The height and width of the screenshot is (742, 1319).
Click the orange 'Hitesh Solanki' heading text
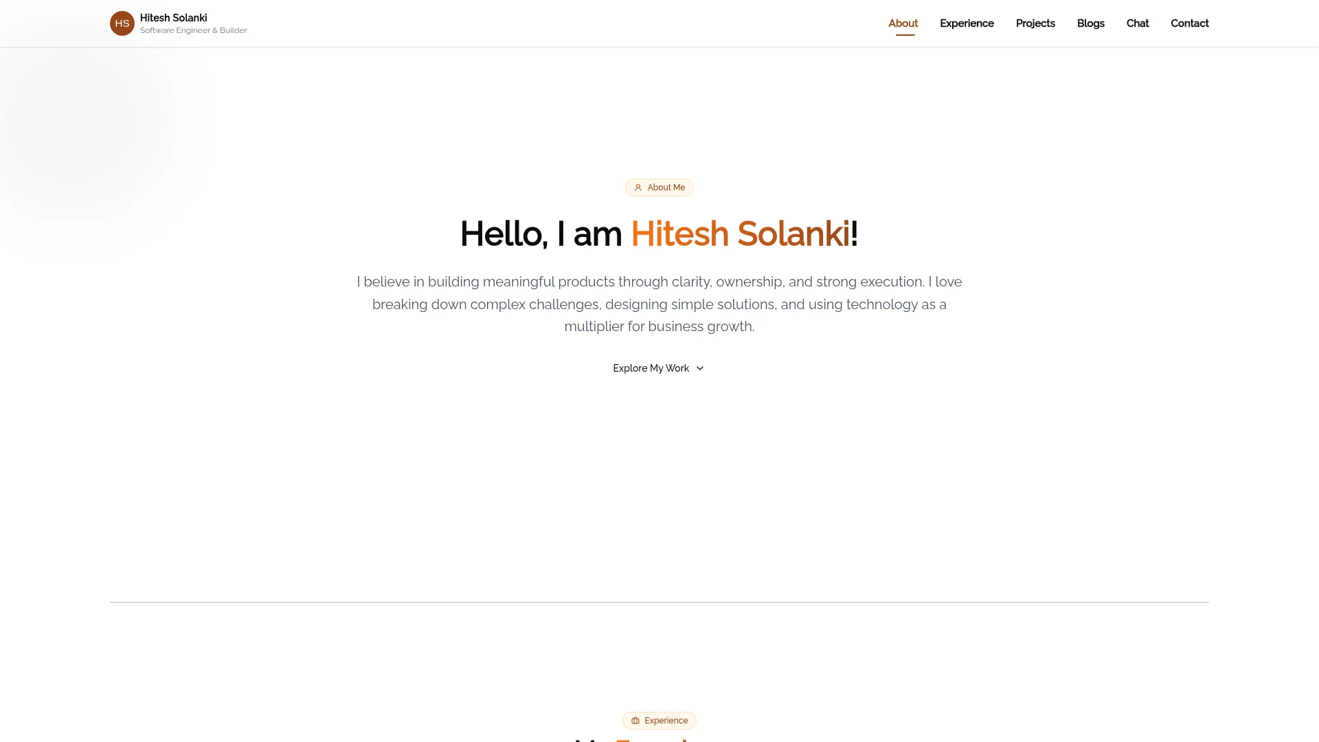pyautogui.click(x=740, y=234)
